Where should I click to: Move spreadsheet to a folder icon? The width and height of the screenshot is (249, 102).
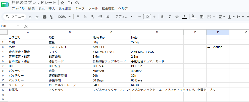(70, 3)
